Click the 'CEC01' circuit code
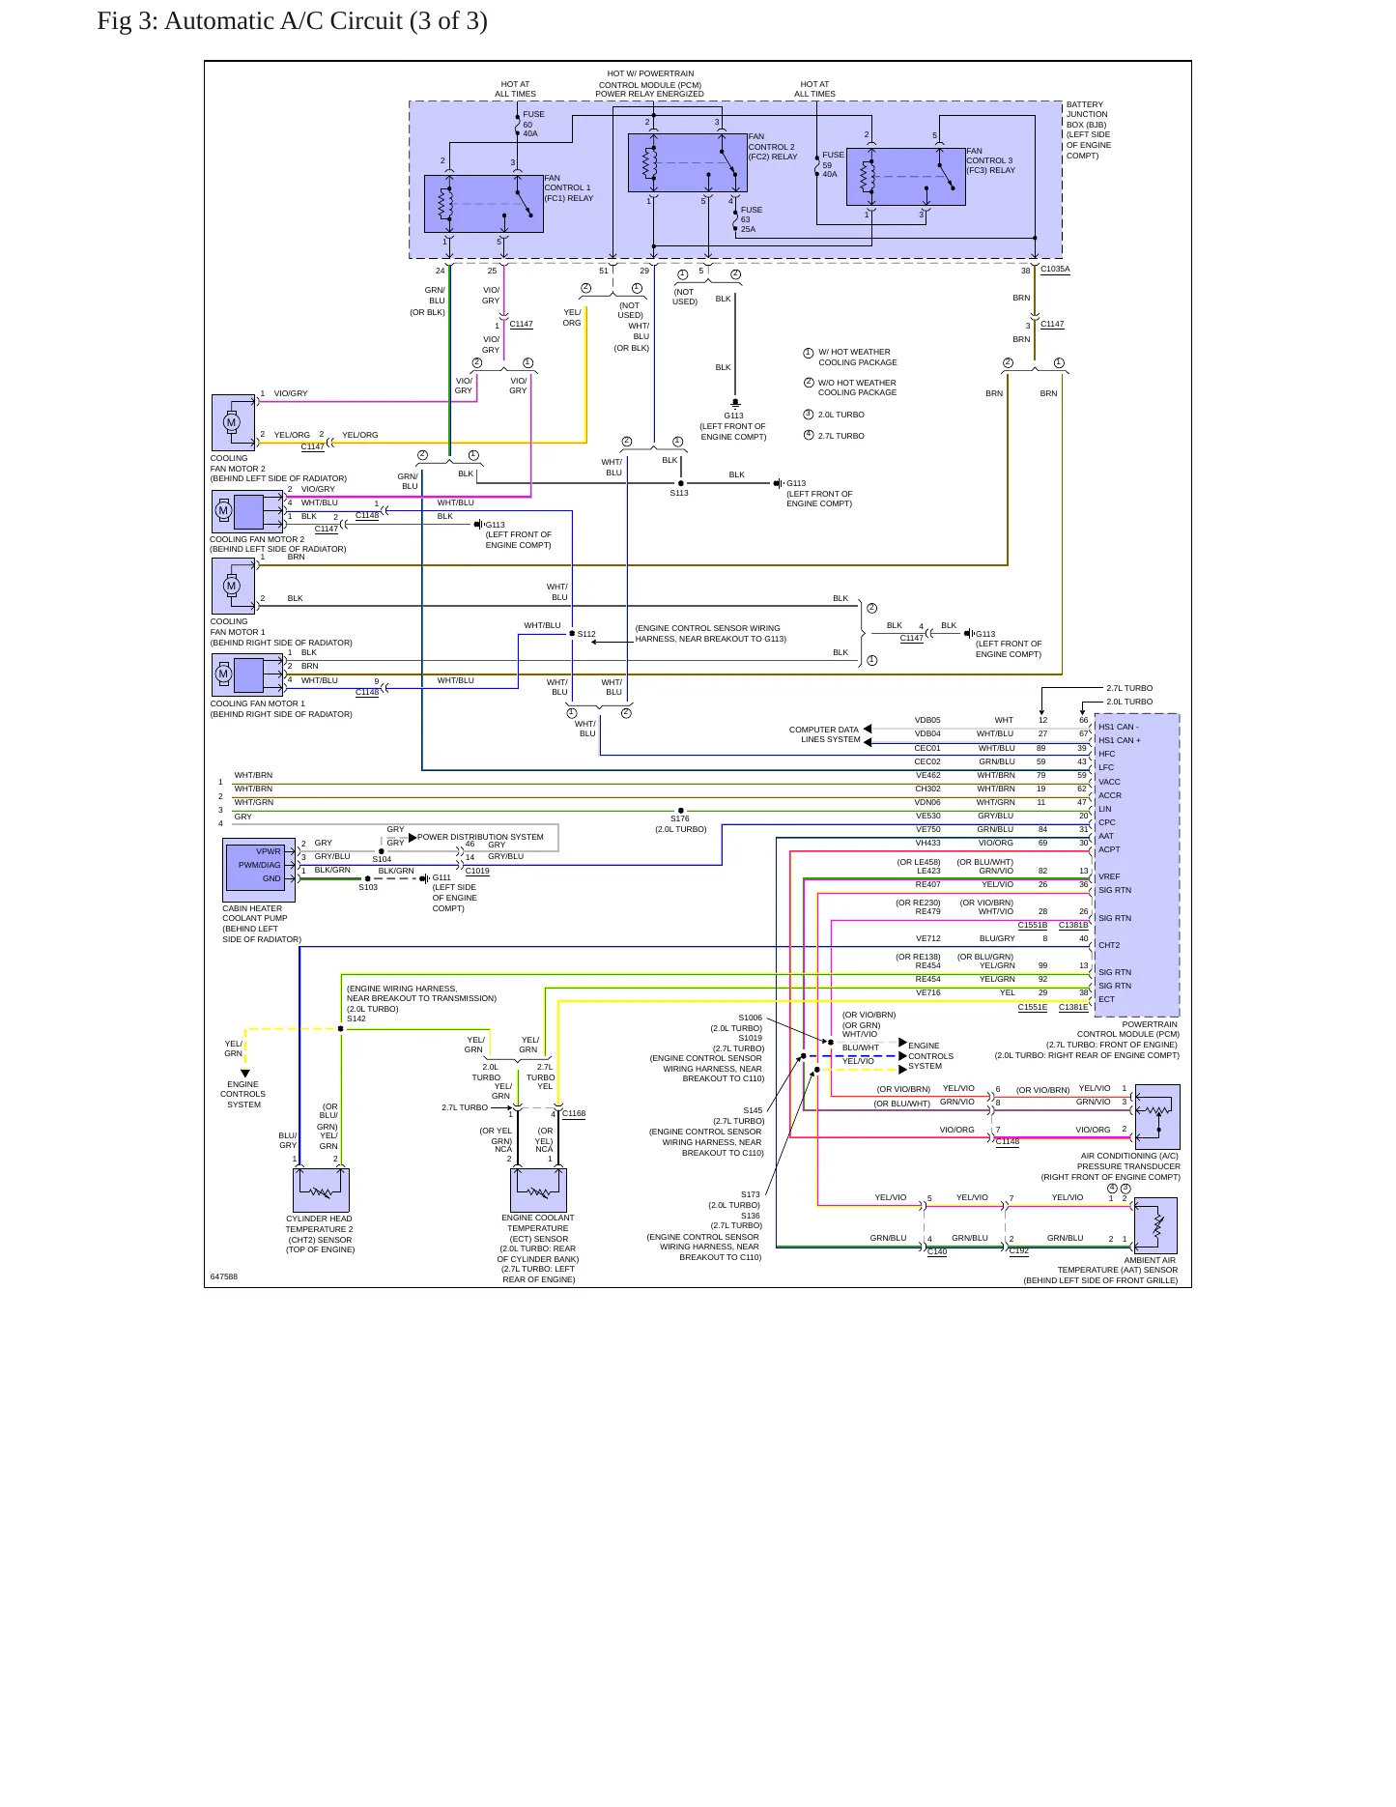This screenshot has width=1396, height=1807. click(x=927, y=748)
